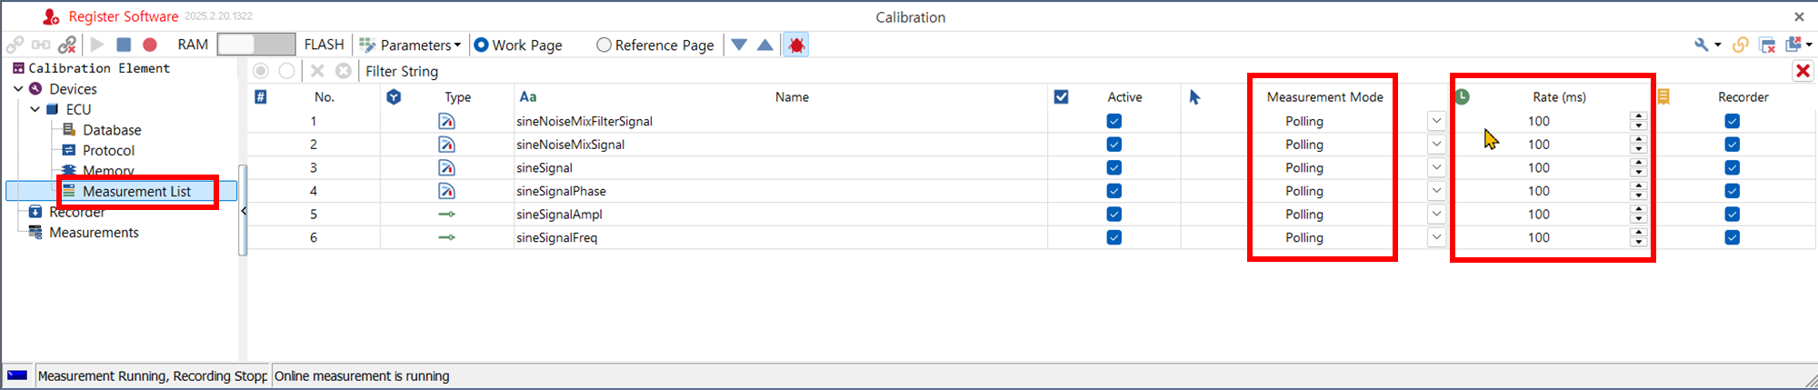Click the disconnect link icon with red X
This screenshot has height=390, width=1818.
pyautogui.click(x=67, y=45)
